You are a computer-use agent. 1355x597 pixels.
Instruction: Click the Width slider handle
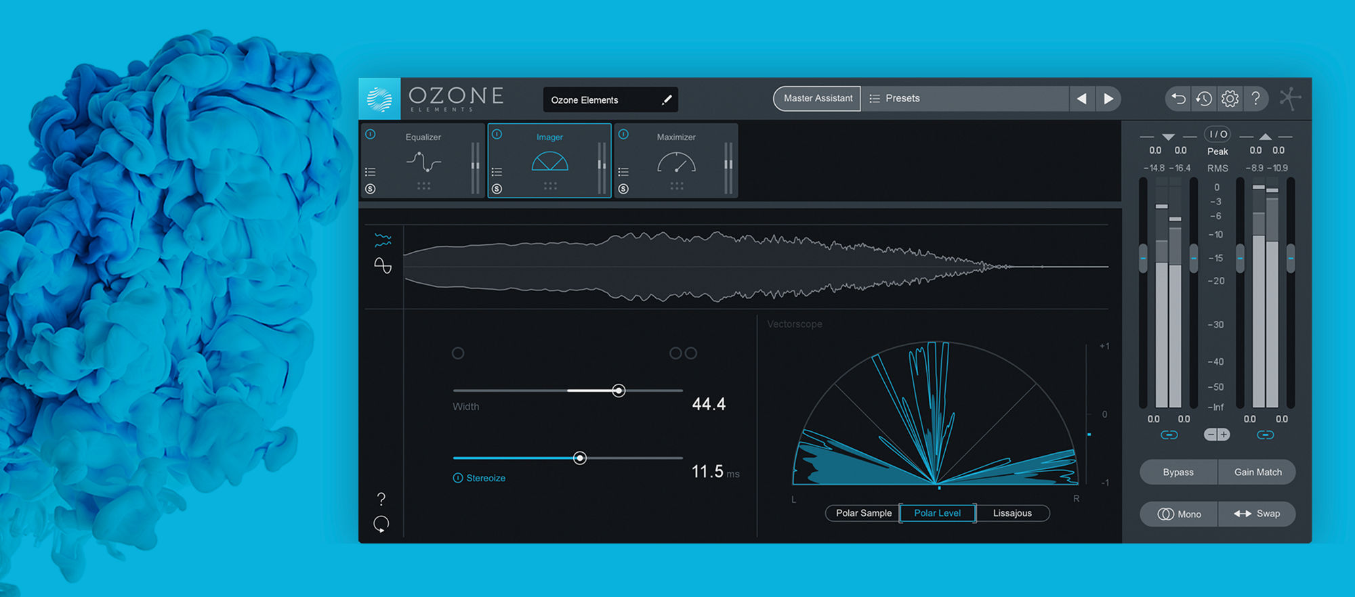tap(619, 391)
